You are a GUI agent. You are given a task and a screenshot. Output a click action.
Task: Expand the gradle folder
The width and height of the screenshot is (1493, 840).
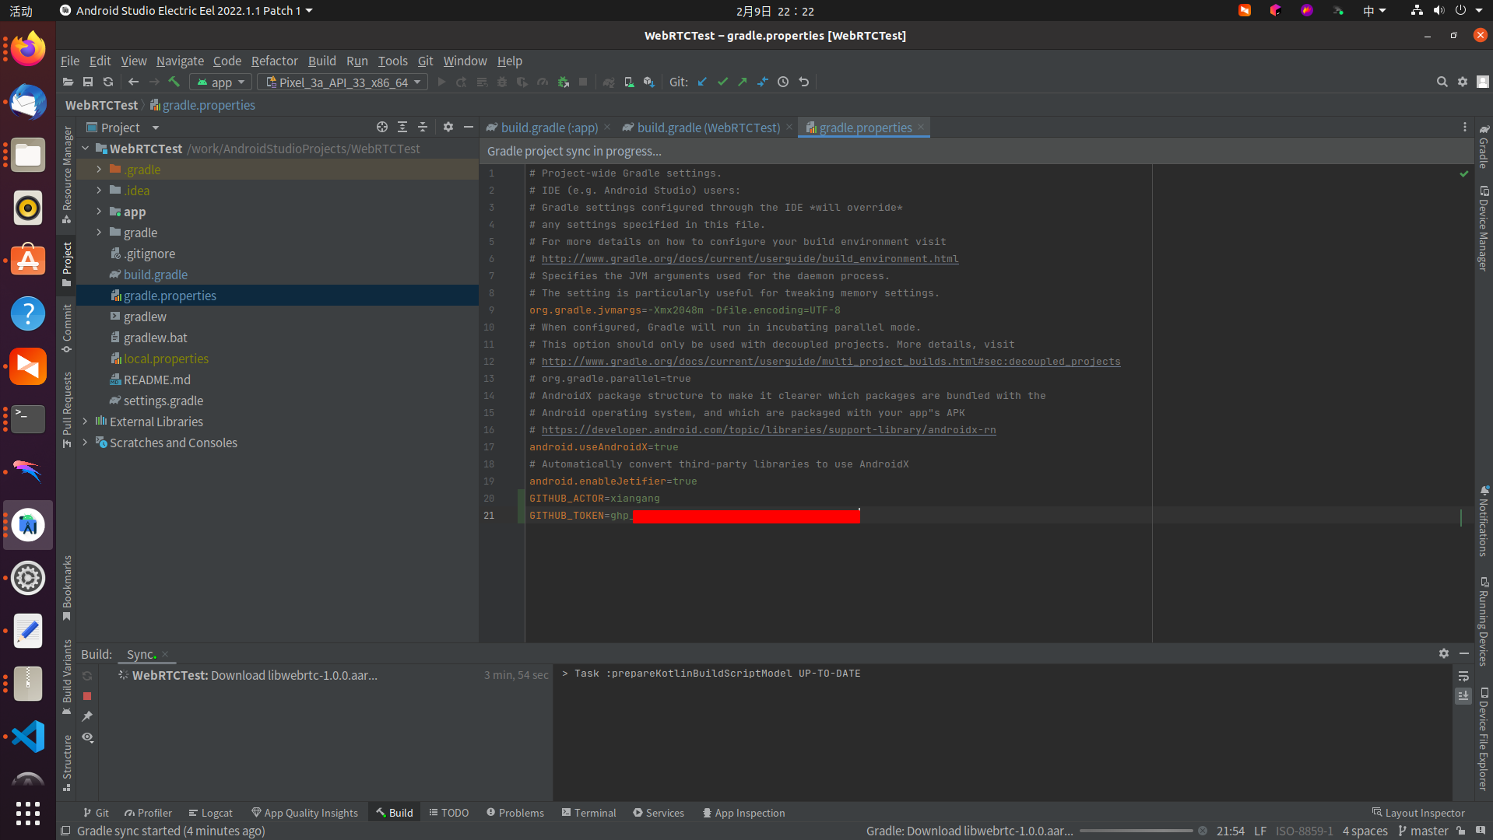99,233
